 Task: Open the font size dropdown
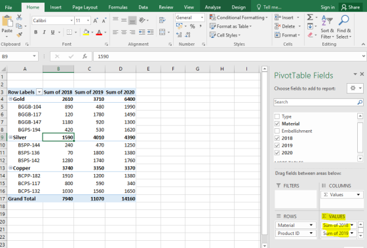coord(88,20)
